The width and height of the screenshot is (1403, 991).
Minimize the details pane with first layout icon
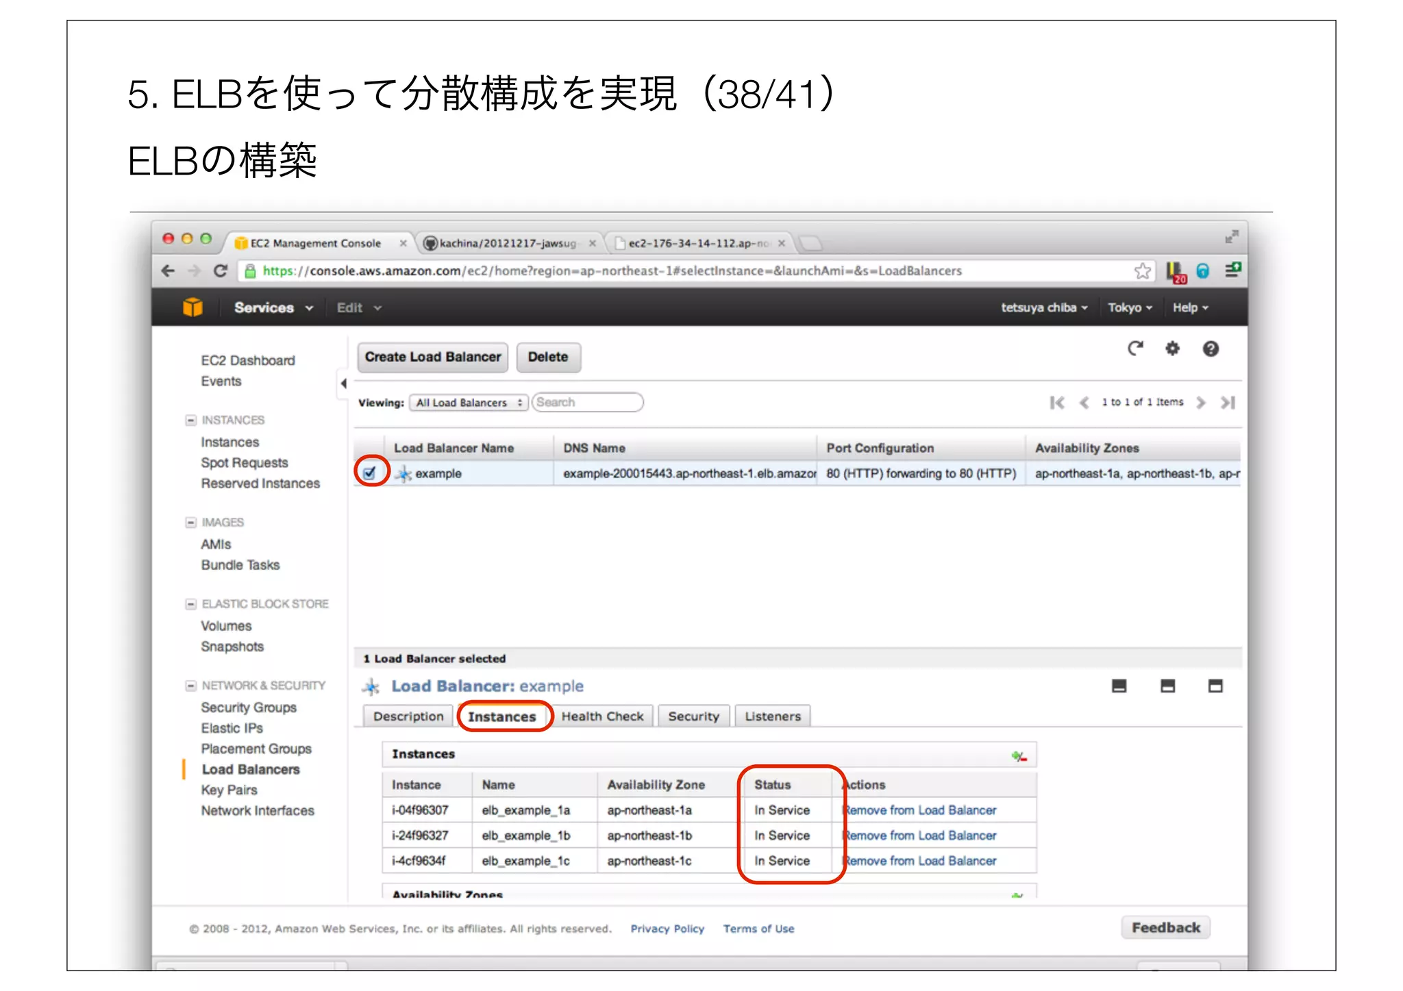[1119, 686]
